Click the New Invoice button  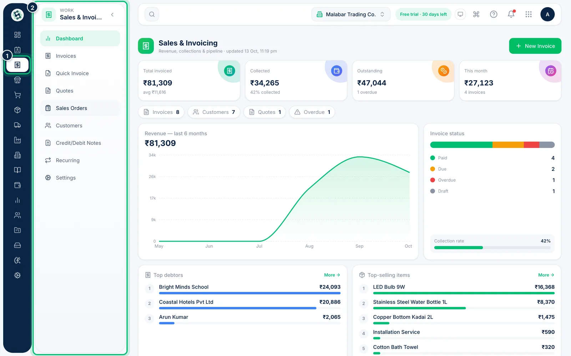pos(535,46)
